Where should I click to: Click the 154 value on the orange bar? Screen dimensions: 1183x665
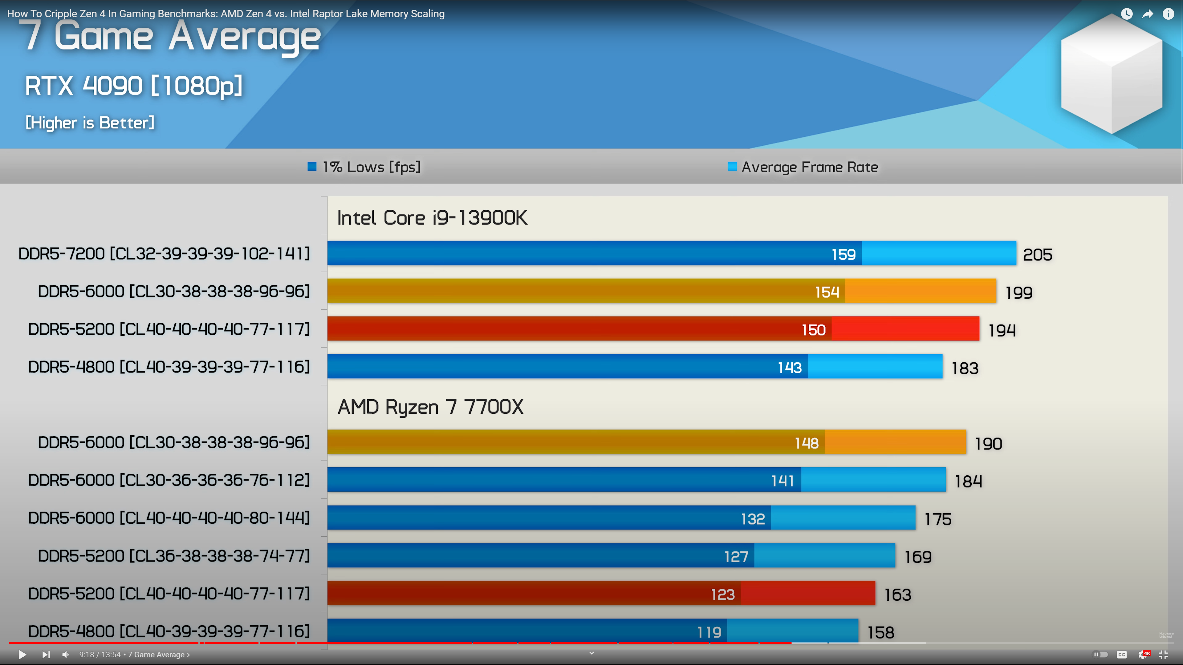827,292
